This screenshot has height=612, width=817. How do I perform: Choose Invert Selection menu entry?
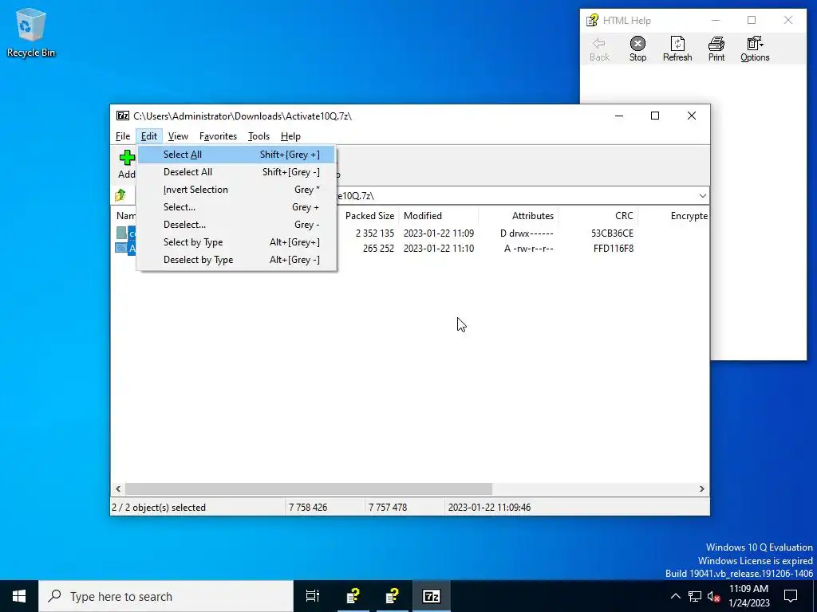coord(236,190)
